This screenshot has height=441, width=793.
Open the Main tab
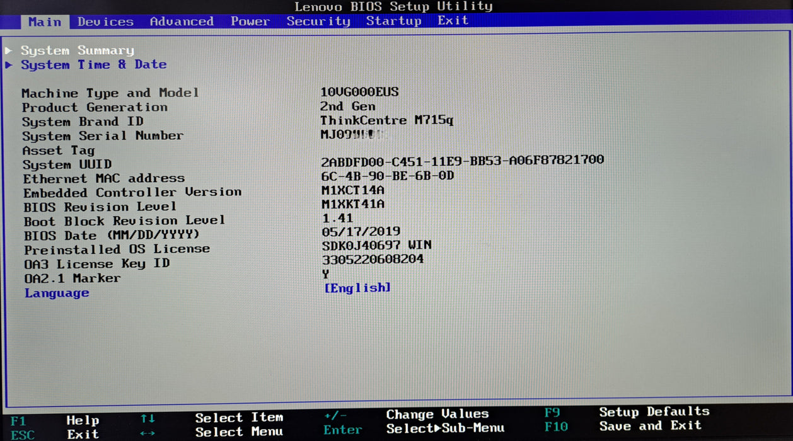[45, 21]
